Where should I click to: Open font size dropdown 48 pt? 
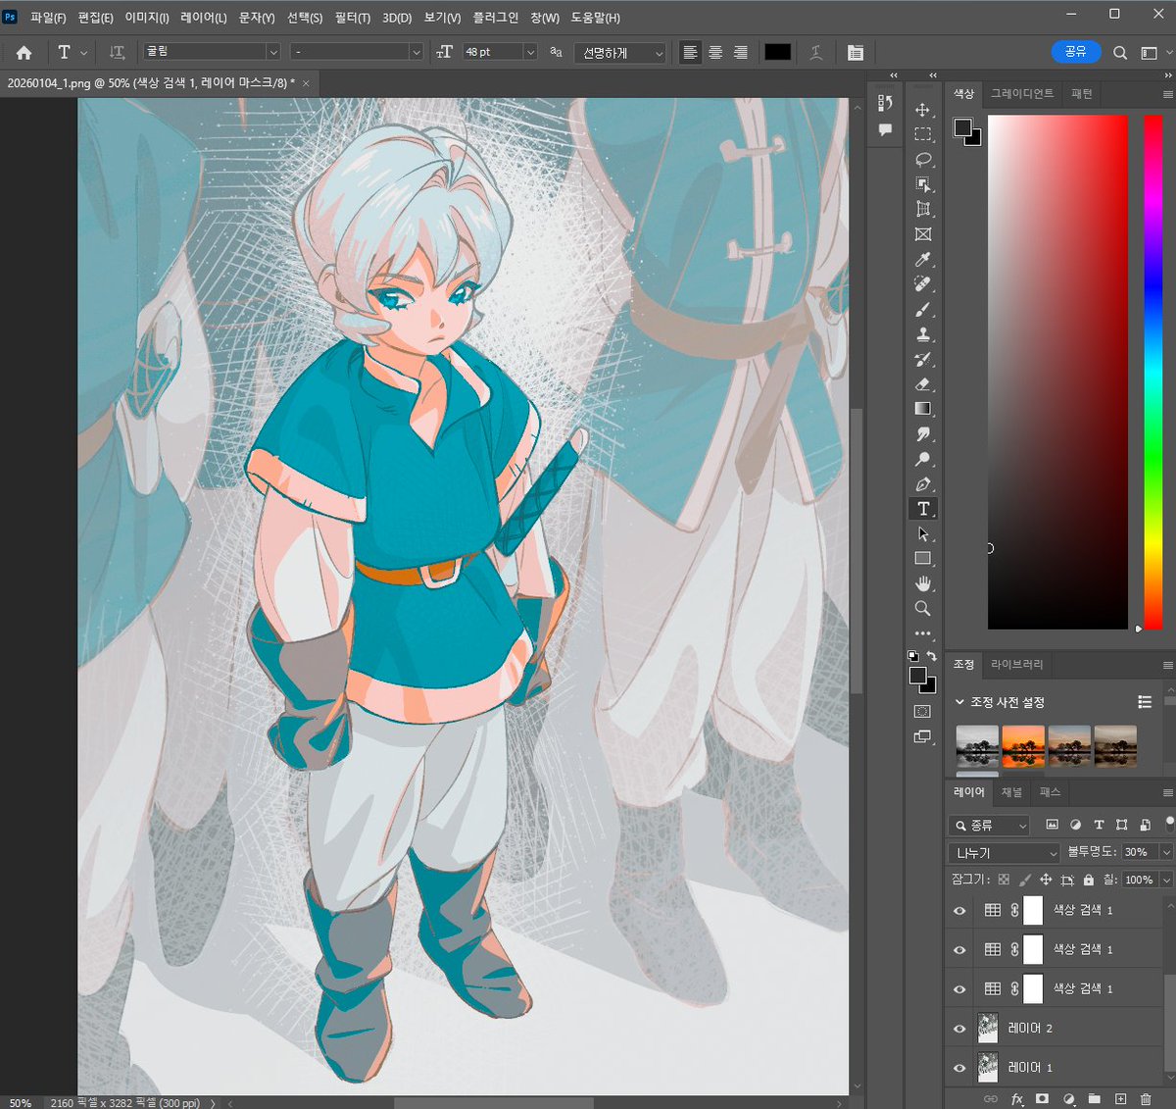tap(530, 52)
